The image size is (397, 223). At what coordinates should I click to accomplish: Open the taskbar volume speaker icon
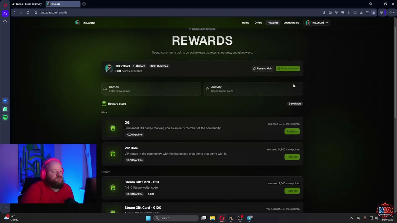coord(377,218)
